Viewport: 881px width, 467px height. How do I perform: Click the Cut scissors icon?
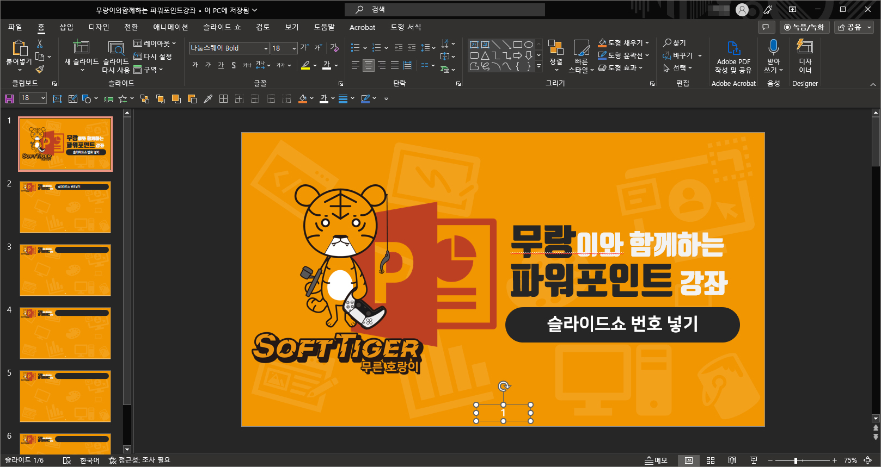[x=40, y=43]
